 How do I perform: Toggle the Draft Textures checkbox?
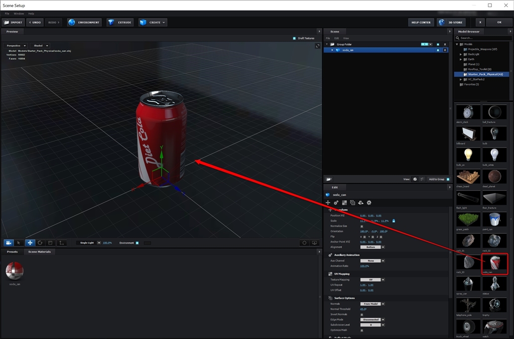click(x=294, y=38)
